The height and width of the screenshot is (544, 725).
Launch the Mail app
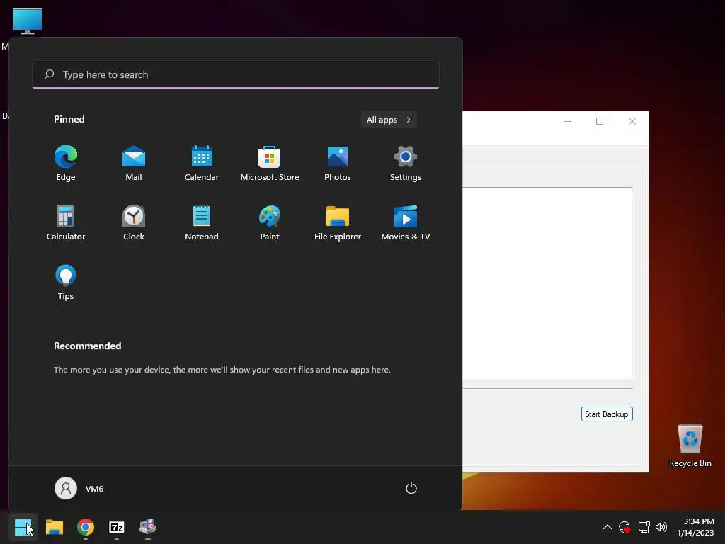click(134, 164)
